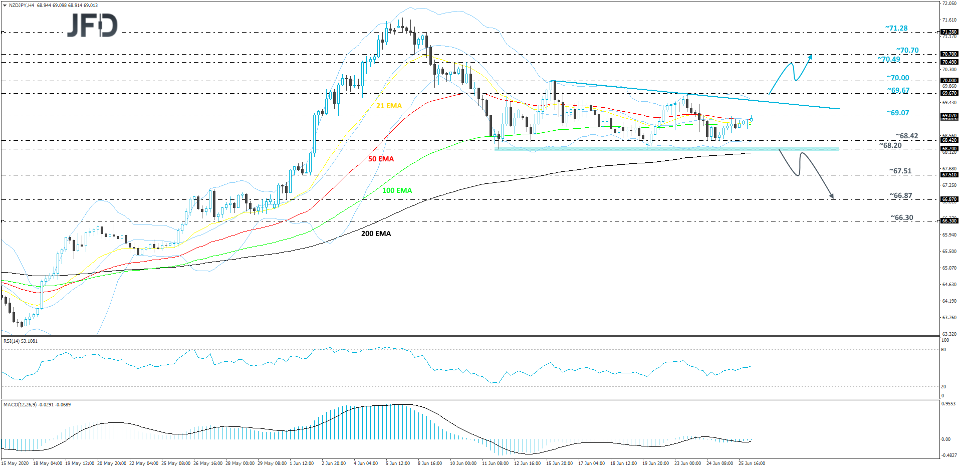960x469 pixels.
Task: Select the ~68.20 support annotation
Action: click(890, 145)
